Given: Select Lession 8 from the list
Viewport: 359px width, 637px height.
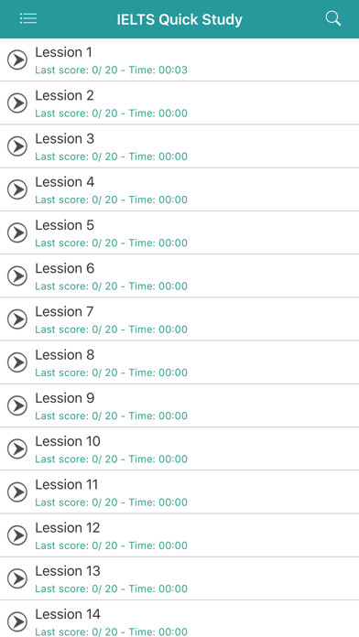Looking at the screenshot, I should (x=179, y=362).
